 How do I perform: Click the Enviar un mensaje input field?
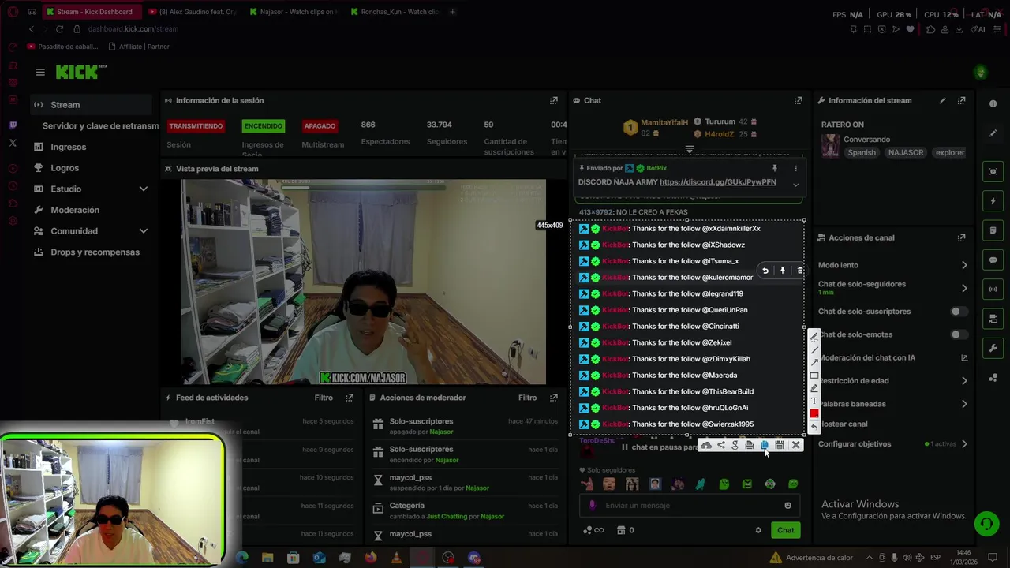pos(690,506)
